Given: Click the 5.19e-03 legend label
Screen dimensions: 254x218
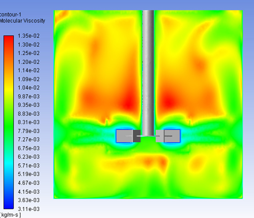Looking at the screenshot, I should pos(29,174).
